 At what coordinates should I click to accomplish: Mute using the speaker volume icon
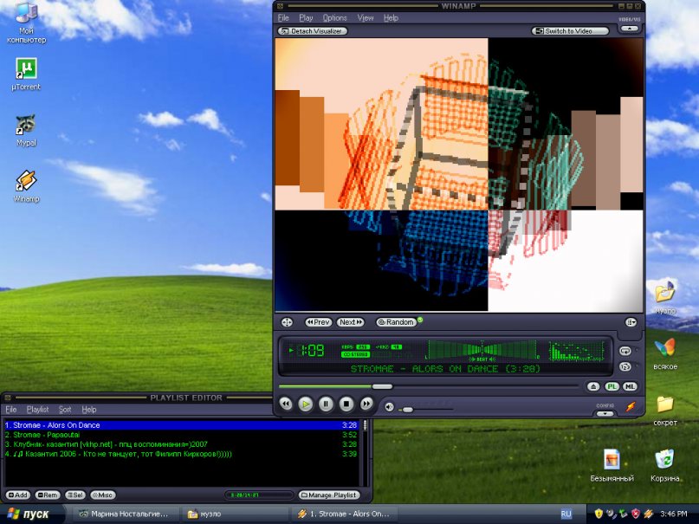pos(389,407)
